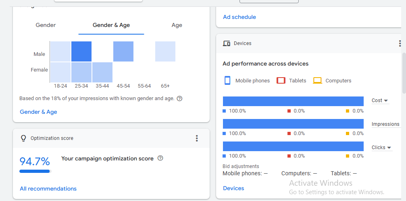406x201 pixels.
Task: Click the optimization score progress bar
Action: click(x=35, y=171)
